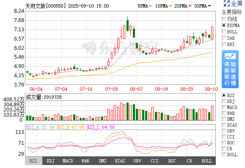Image resolution: width=245 pixels, height=168 pixels.
Task: Enable the lower BOLL checkbox in side list
Action: coord(224,154)
